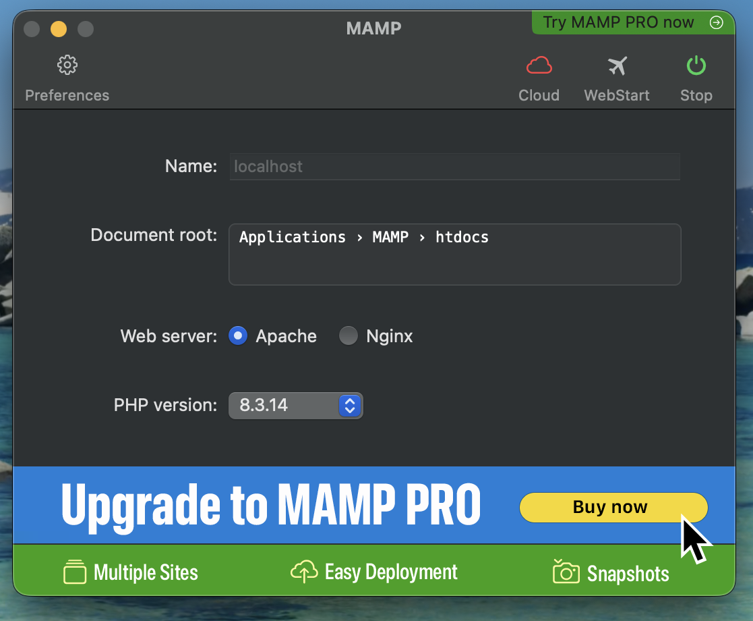The width and height of the screenshot is (753, 621).
Task: Launch WebStart via the airplane icon
Action: [617, 65]
